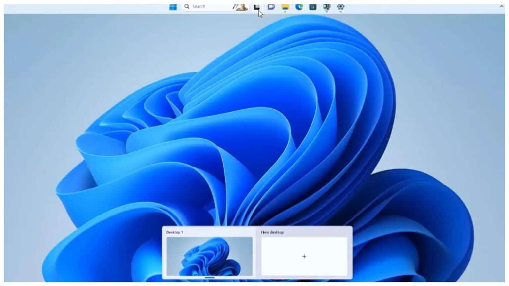Click the "Desktop 1" name label
The image size is (509, 286).
tap(175, 232)
